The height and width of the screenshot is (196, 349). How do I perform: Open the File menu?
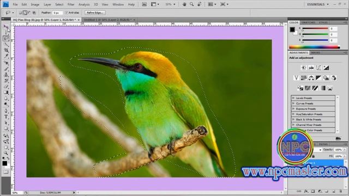tap(15, 4)
